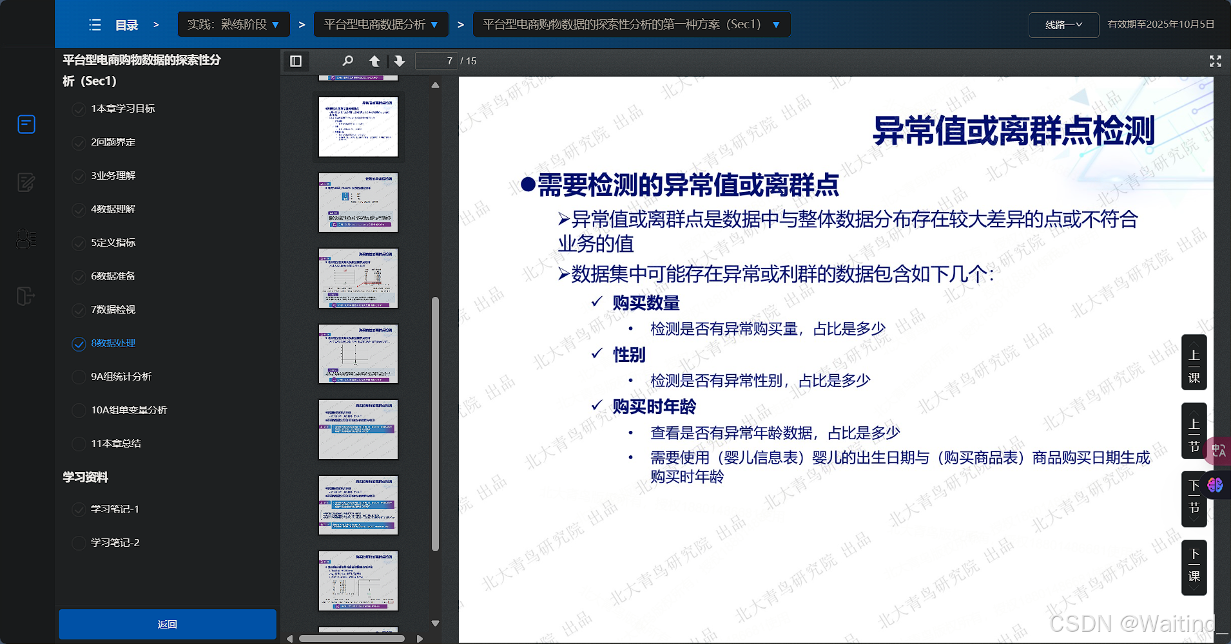This screenshot has height=644, width=1231.
Task: Enter fullscreen presentation mode icon
Action: (1216, 61)
